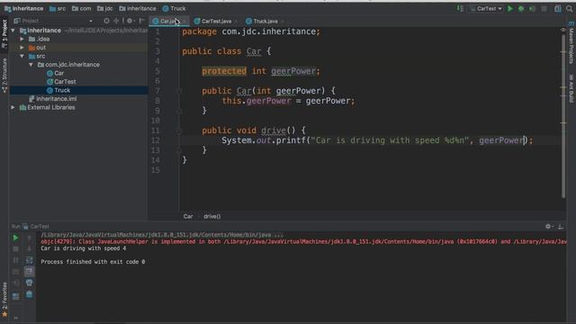Collapse the src folder
The width and height of the screenshot is (576, 324).
(x=22, y=56)
